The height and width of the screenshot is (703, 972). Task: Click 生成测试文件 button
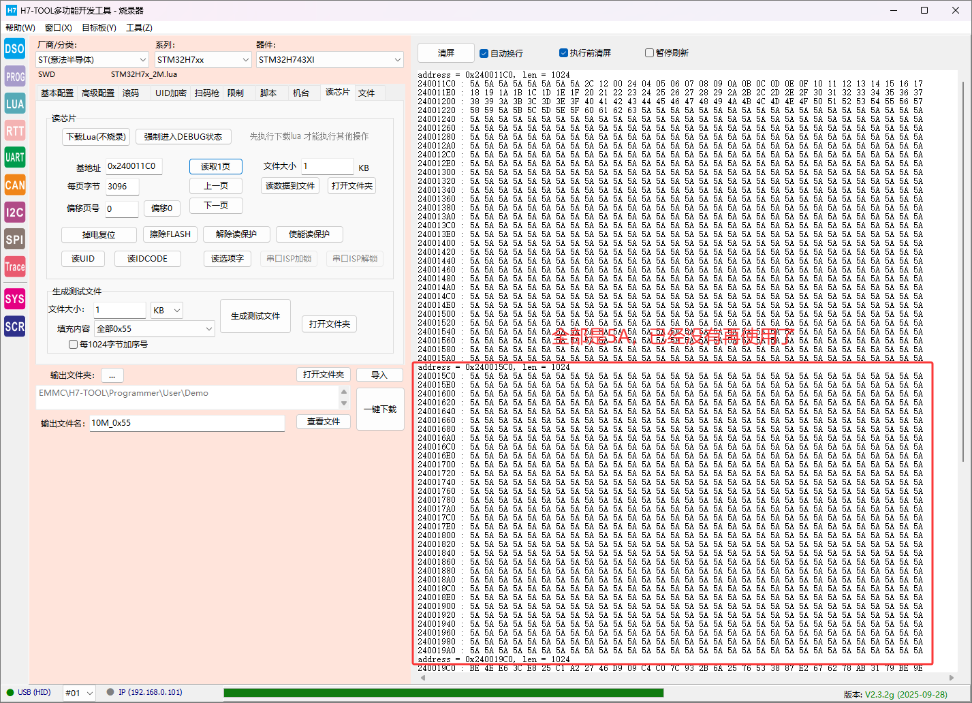[x=255, y=316]
